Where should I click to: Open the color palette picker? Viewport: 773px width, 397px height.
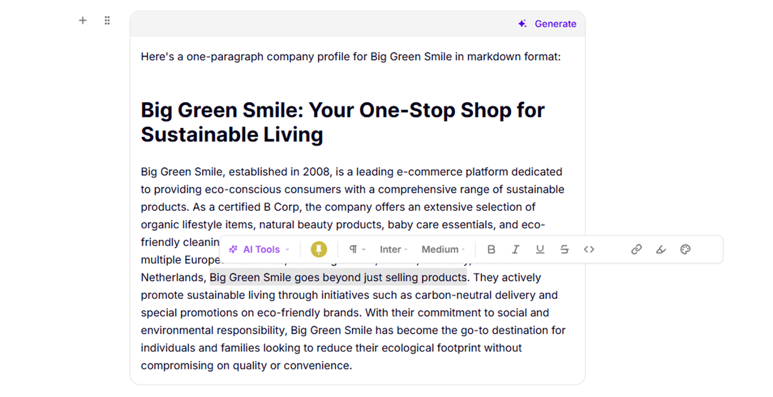click(685, 249)
